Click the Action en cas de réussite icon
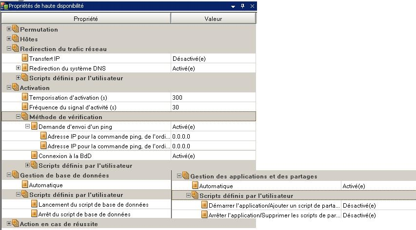416x230 pixels. (16, 223)
